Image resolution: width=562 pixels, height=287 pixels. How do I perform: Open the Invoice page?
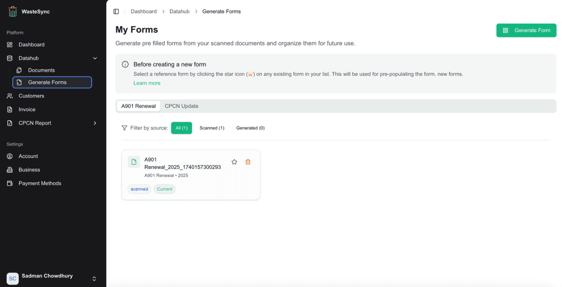(52, 109)
